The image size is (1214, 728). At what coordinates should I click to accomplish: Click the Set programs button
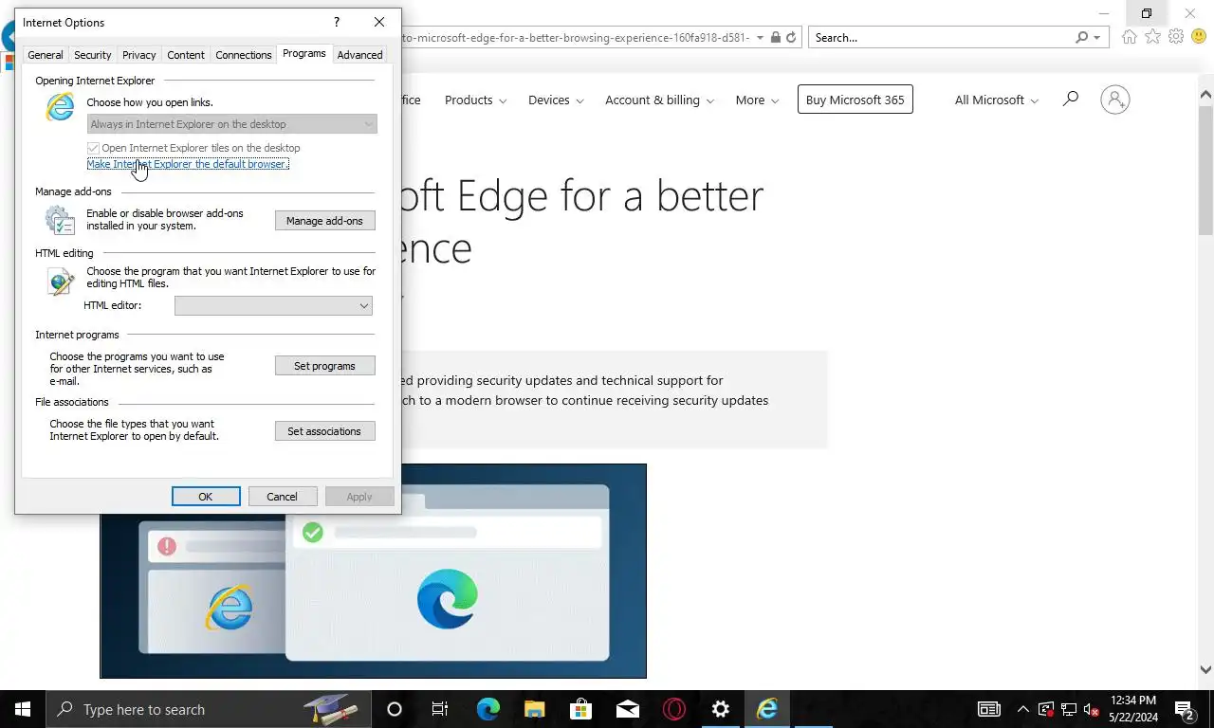[324, 366]
